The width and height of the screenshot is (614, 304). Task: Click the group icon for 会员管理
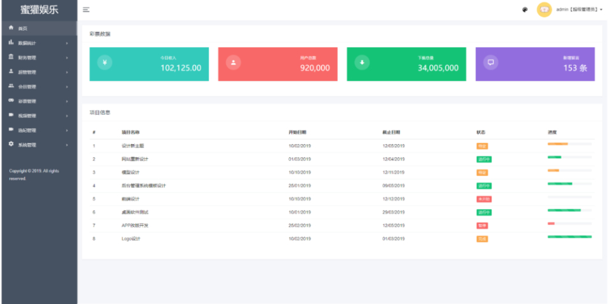(x=11, y=86)
